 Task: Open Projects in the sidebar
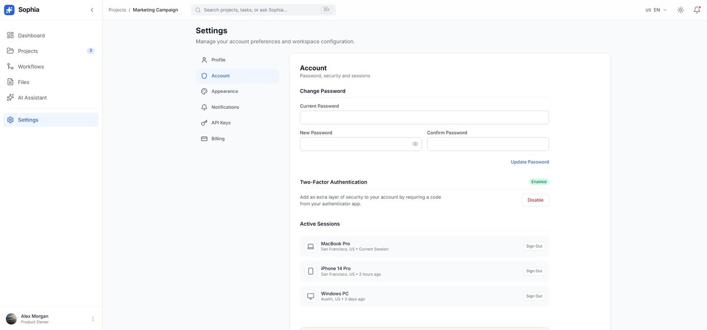[x=28, y=51]
